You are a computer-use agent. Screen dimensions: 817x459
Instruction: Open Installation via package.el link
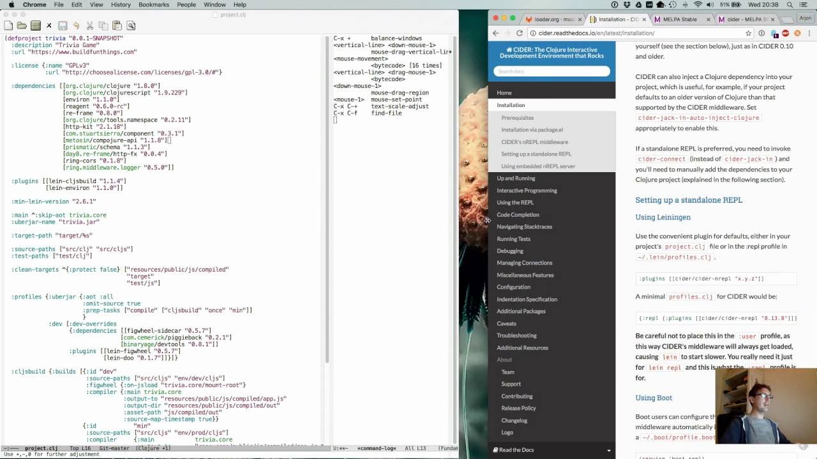[x=532, y=130]
